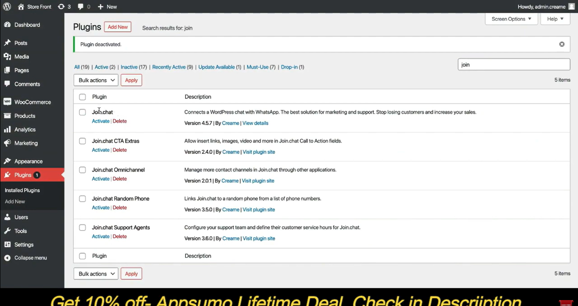Open WooCommerce menu in sidebar
This screenshot has height=306, width=578.
(x=32, y=102)
